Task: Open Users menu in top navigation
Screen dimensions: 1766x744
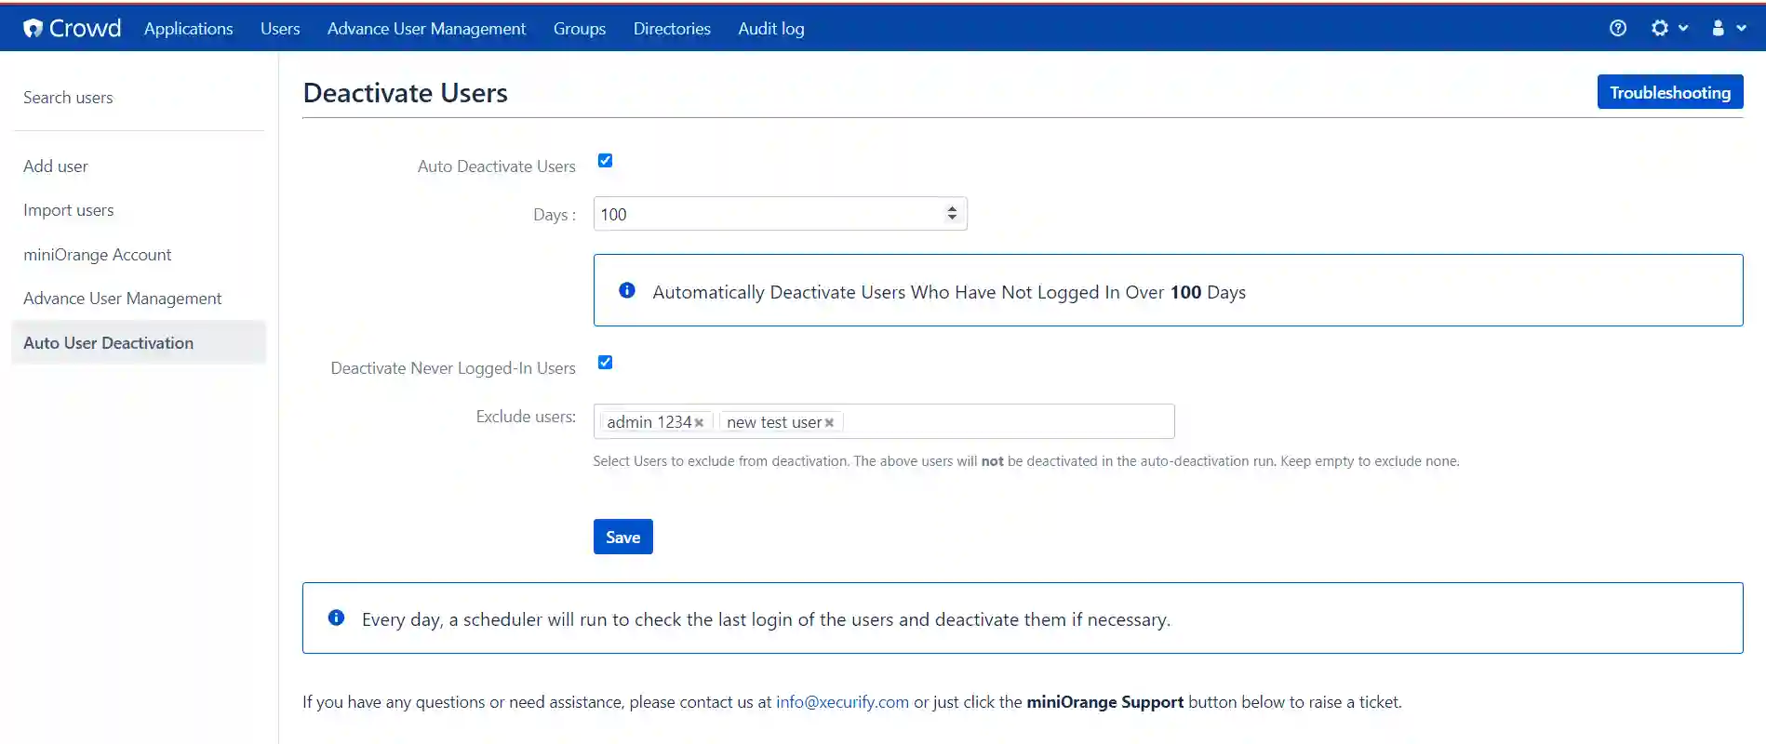Action: (x=280, y=29)
